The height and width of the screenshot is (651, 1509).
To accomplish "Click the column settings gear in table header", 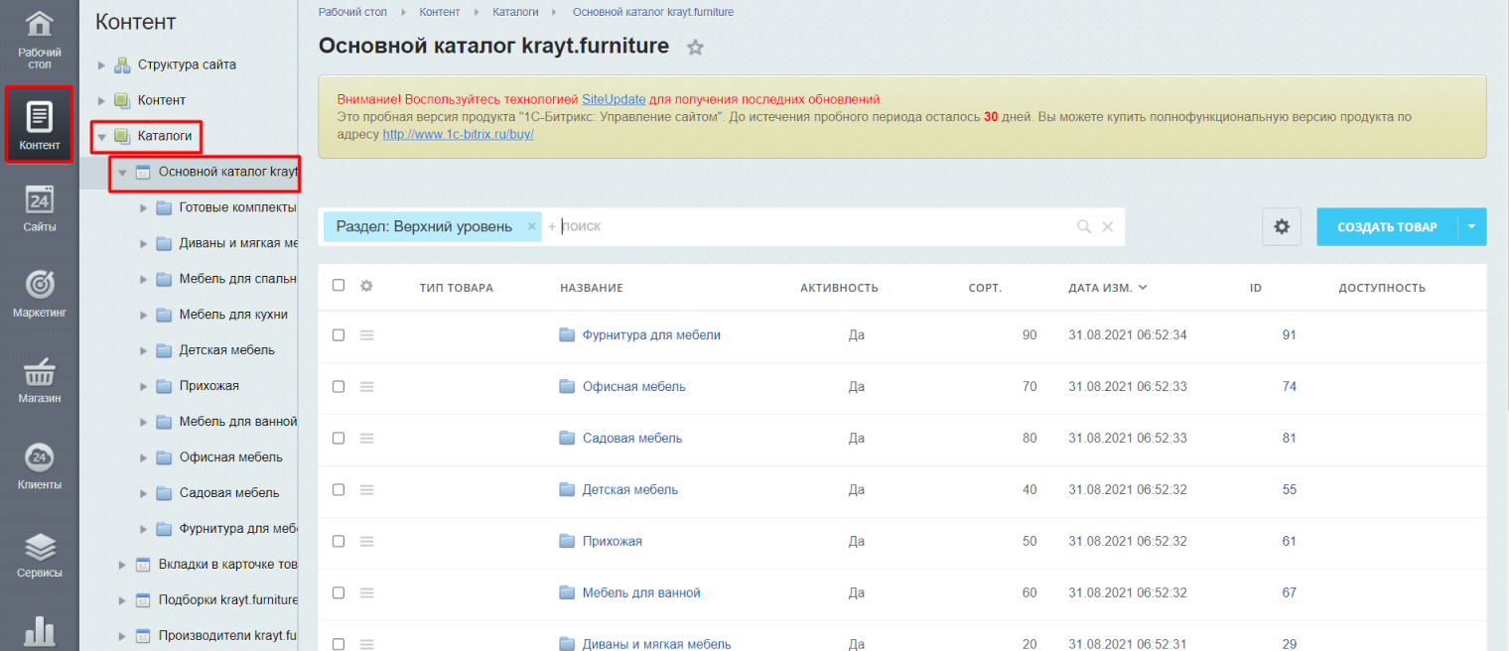I will pos(366,286).
